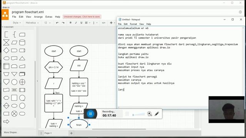Select the manual operation trapezoid shape
The width and height of the screenshot is (246, 138).
click(x=6, y=74)
